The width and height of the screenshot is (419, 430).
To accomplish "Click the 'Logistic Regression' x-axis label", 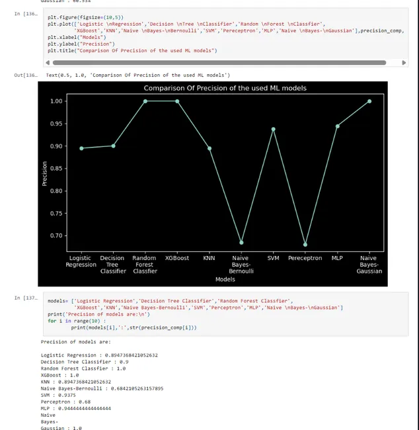I will point(81,261).
